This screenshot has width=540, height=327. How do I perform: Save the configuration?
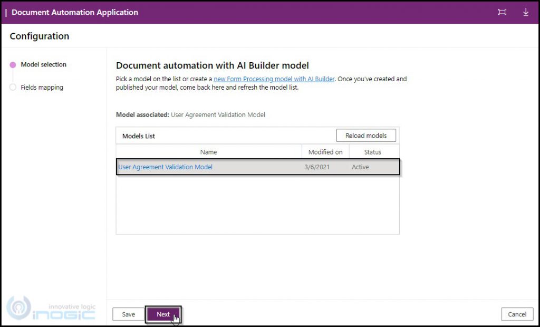pyautogui.click(x=128, y=314)
